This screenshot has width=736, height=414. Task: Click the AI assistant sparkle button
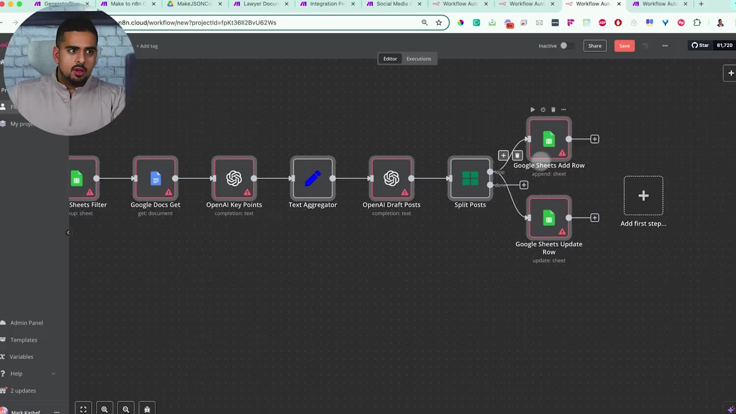[731, 409]
